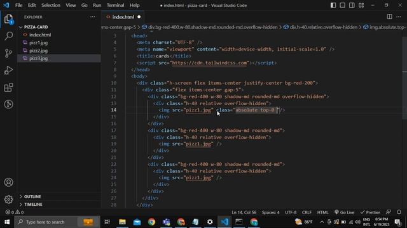Click Ln 14, Col 56 cursor position
Viewport: 407px width, 228px height.
(x=244, y=212)
